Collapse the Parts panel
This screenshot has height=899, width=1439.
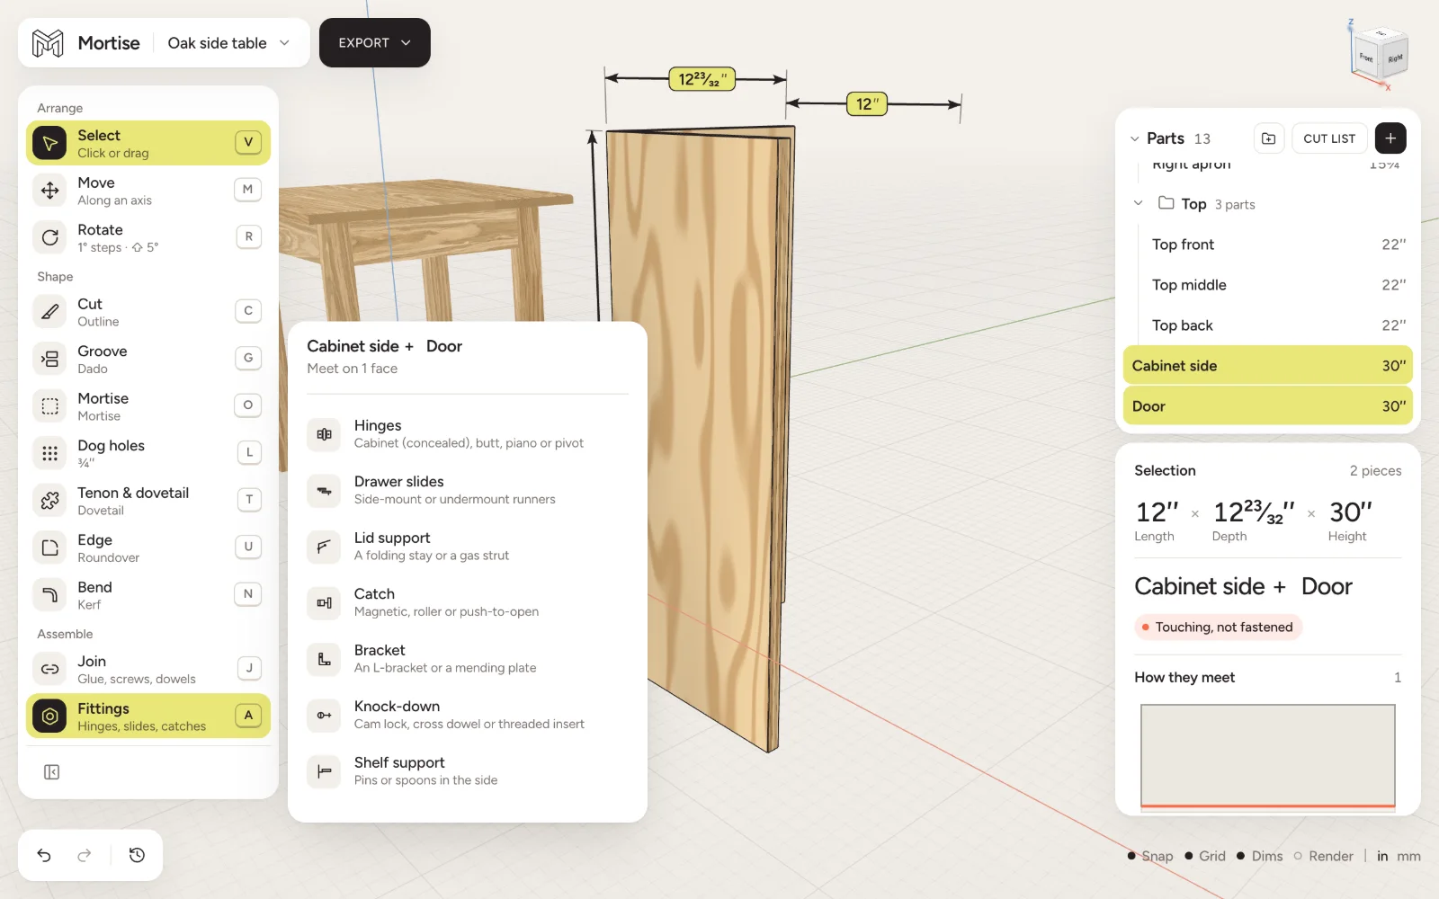[x=1134, y=138]
